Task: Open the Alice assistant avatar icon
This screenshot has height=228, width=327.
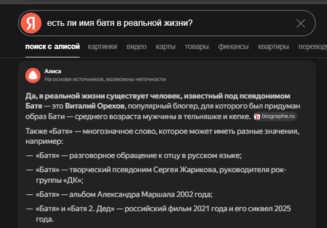Action: (x=33, y=75)
